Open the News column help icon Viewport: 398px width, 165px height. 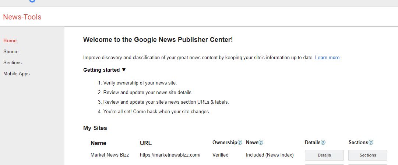click(261, 143)
